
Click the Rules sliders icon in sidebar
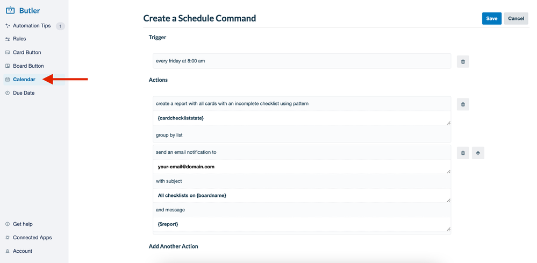[8, 39]
